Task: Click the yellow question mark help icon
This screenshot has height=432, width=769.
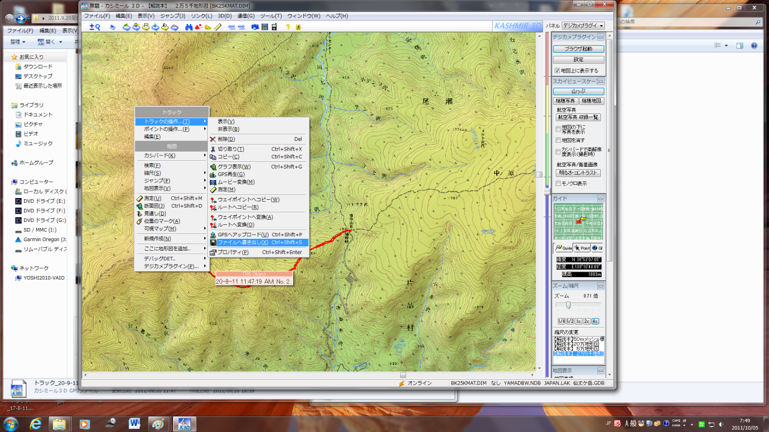Action: [x=288, y=27]
